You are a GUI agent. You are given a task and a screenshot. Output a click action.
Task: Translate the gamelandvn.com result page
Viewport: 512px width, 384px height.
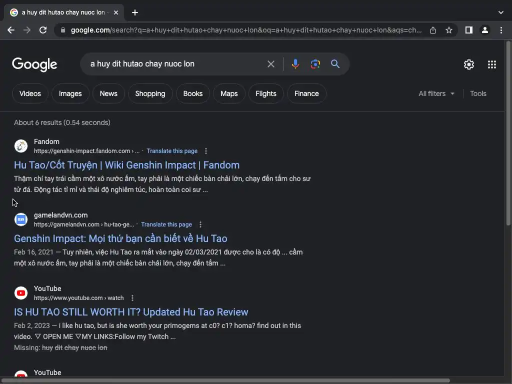(166, 224)
